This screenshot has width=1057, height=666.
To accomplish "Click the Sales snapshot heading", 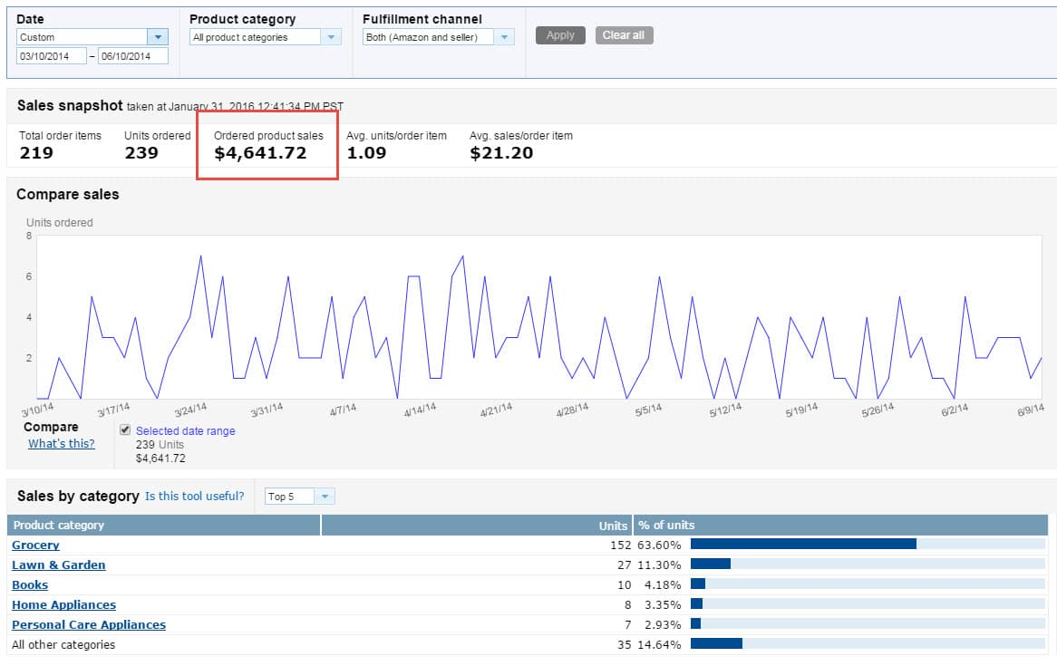I will pos(70,106).
